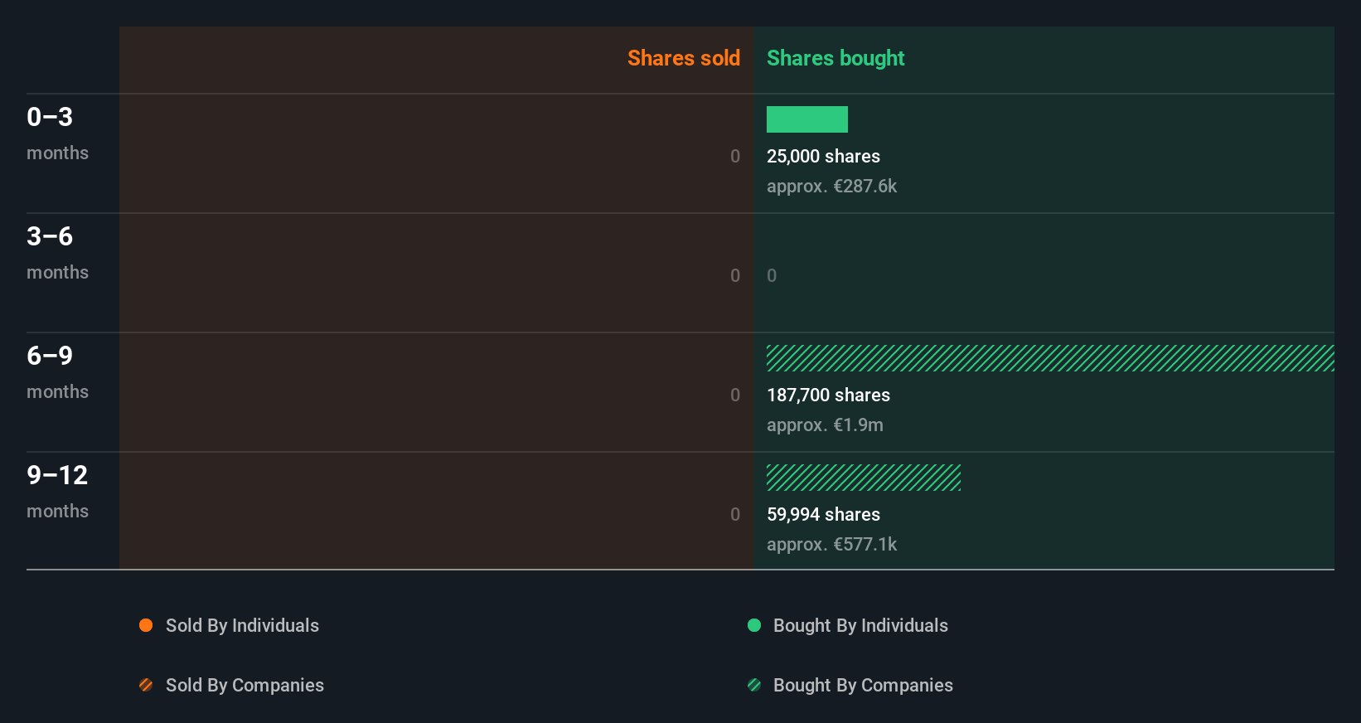Click the Sold By Companies legend label

[x=245, y=685]
